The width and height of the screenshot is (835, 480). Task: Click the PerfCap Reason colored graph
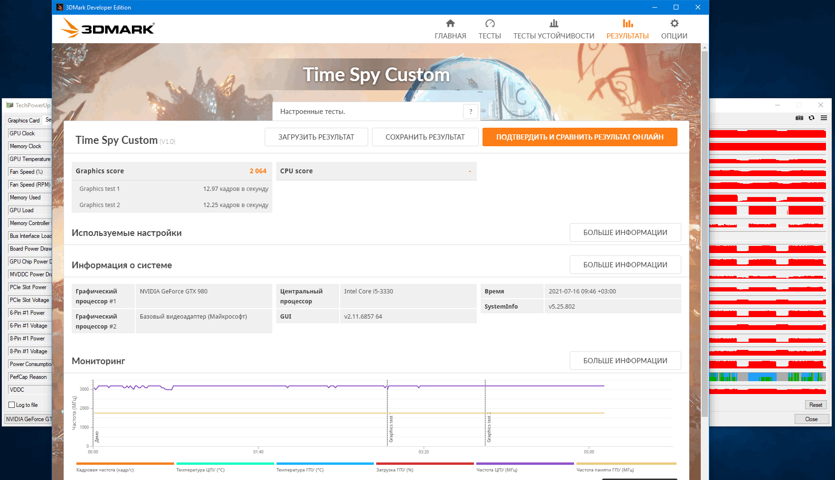(x=768, y=377)
